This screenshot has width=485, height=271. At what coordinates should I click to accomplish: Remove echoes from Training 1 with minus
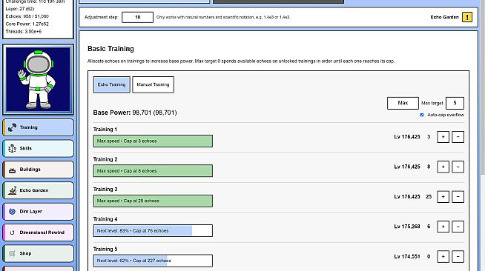click(458, 137)
